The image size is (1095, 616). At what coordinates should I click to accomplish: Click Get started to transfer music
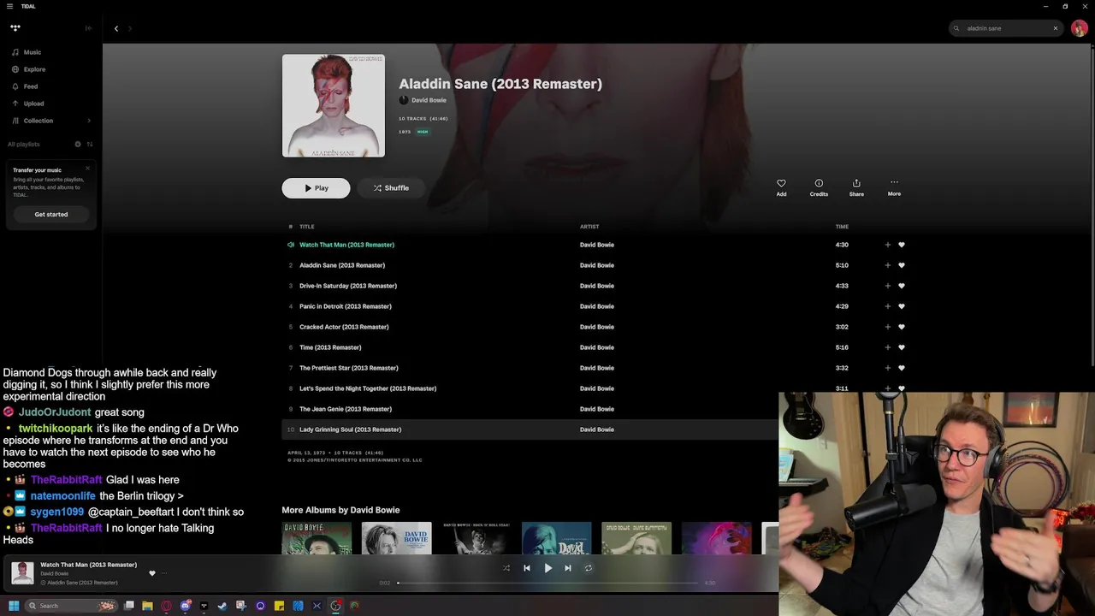[x=51, y=215]
